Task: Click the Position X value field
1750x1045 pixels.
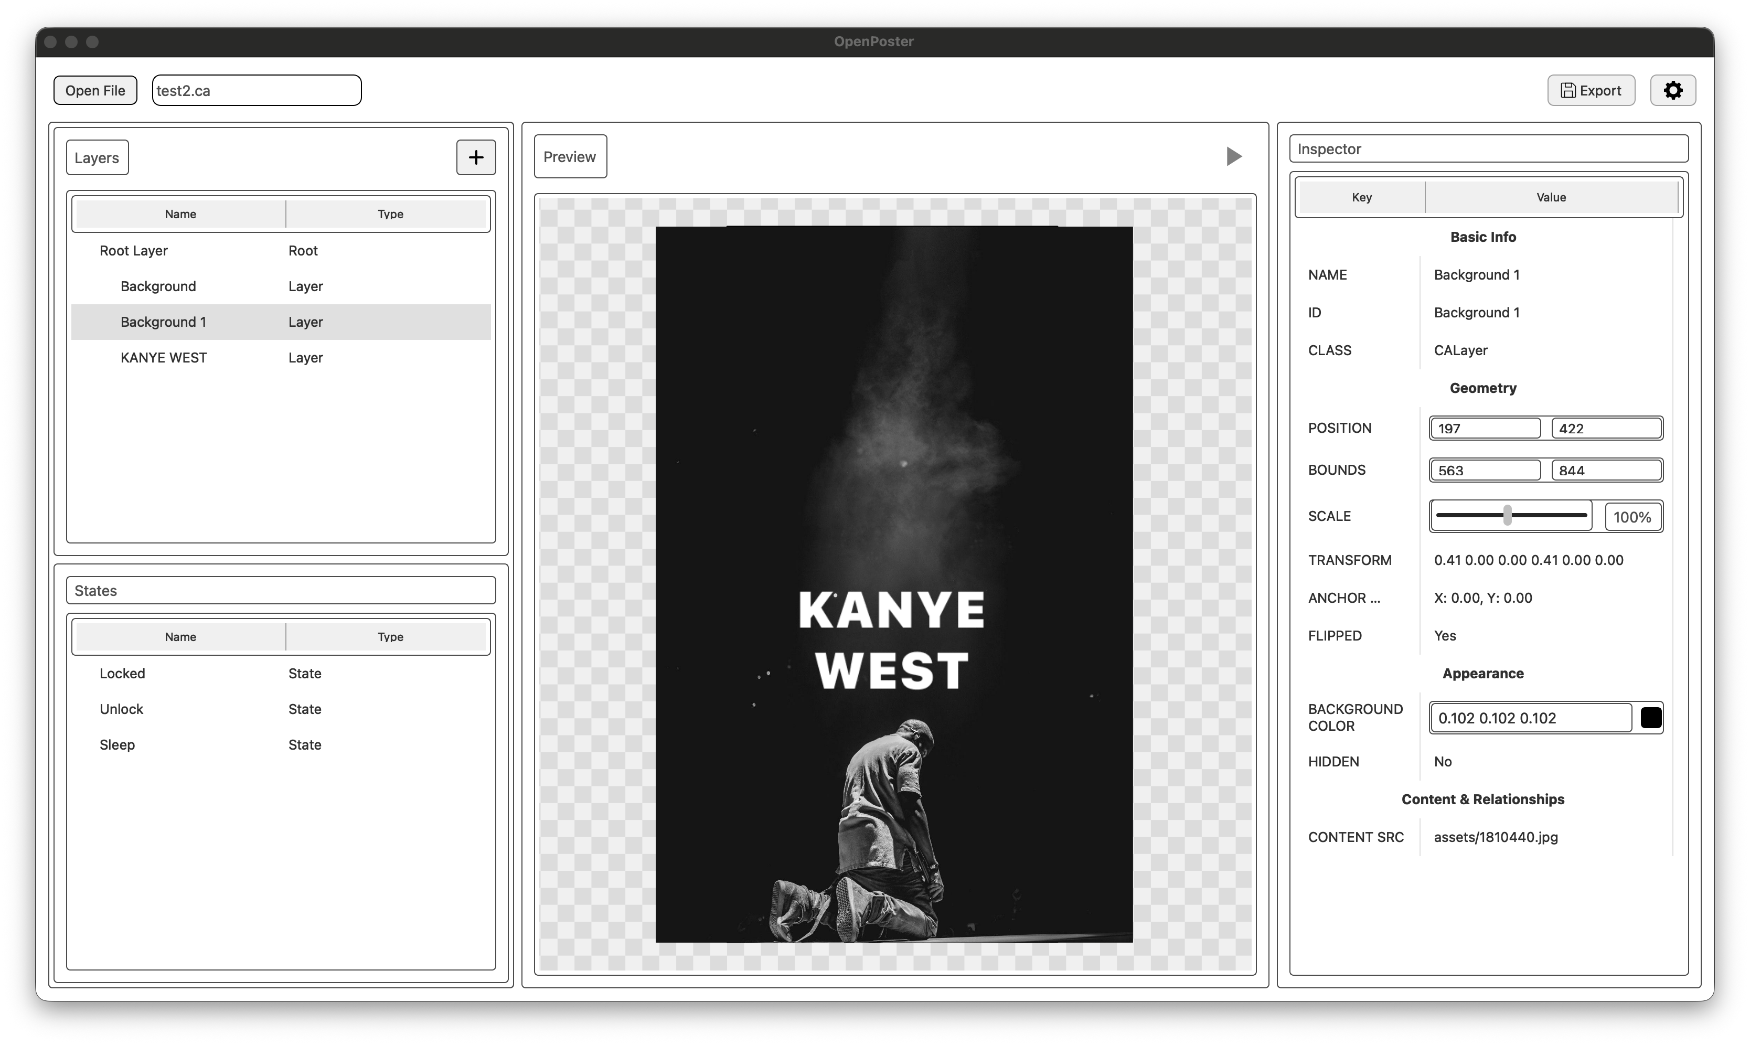Action: pos(1485,428)
